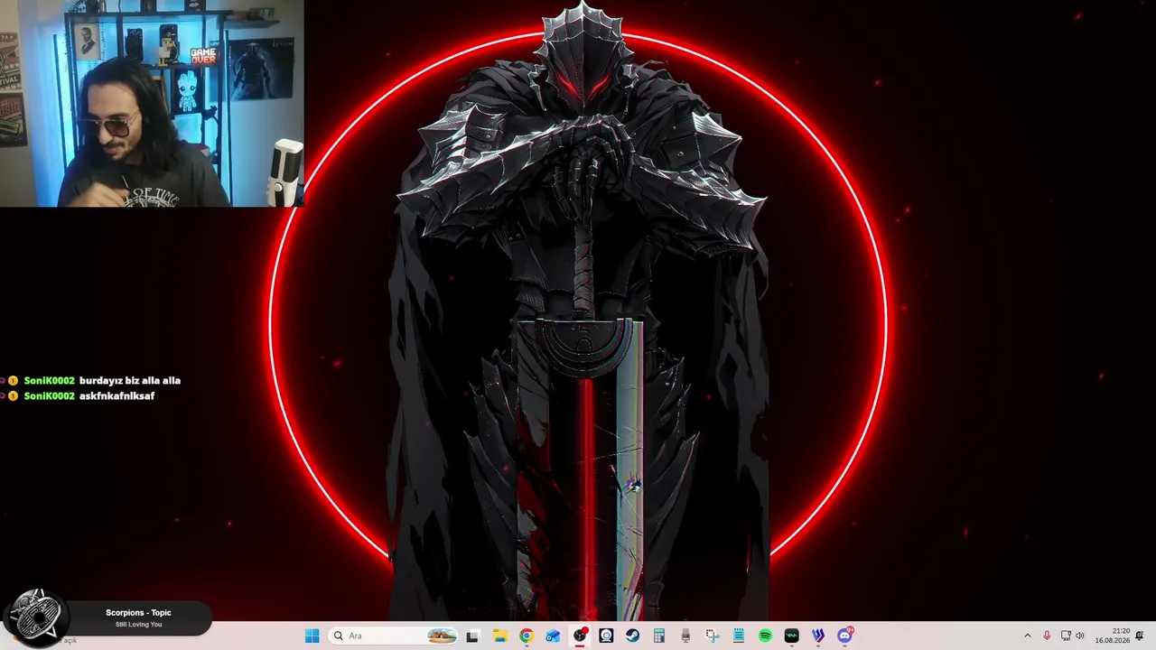Open the microphone recorder taskbar icon

[x=685, y=636]
